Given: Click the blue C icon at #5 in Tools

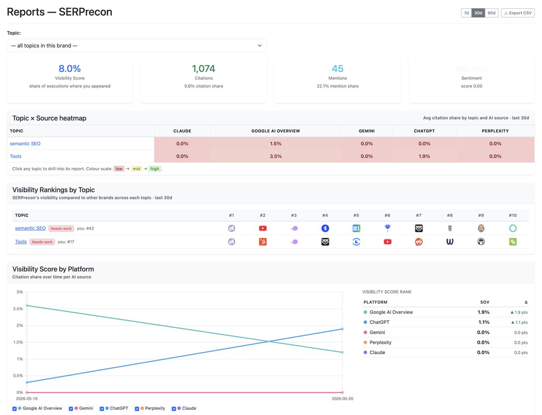Looking at the screenshot, I should click(356, 242).
